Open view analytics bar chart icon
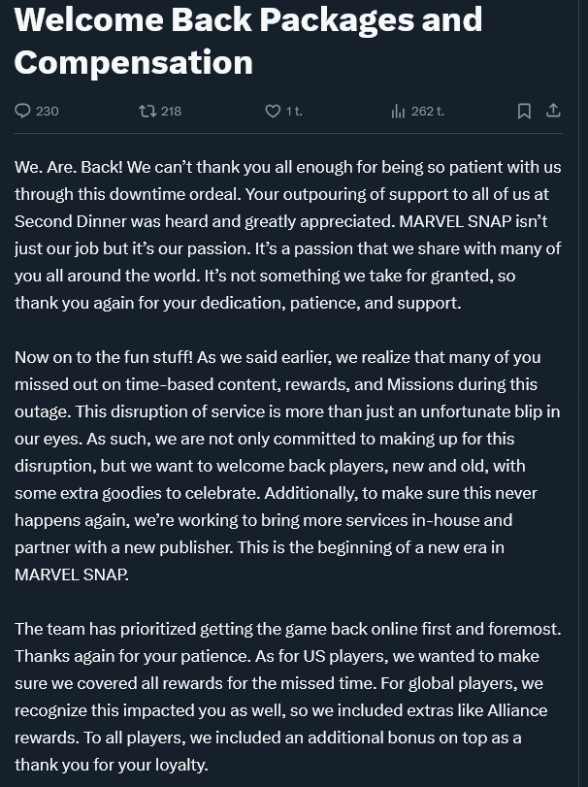The image size is (588, 787). tap(398, 111)
